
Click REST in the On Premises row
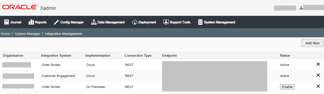pos(129,87)
